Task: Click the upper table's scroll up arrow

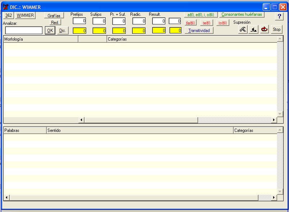Action: click(280, 39)
